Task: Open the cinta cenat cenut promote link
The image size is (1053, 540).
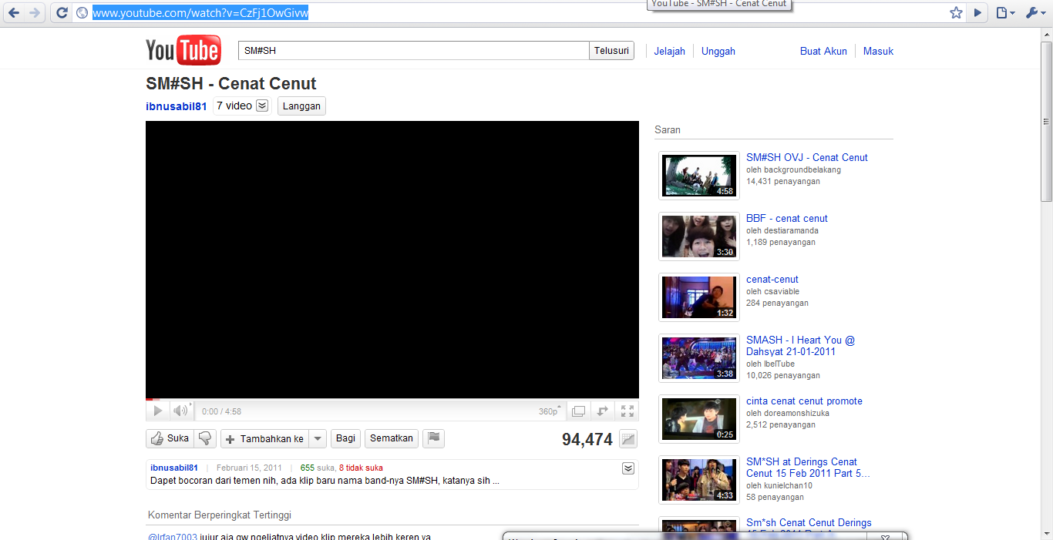Action: [x=804, y=401]
